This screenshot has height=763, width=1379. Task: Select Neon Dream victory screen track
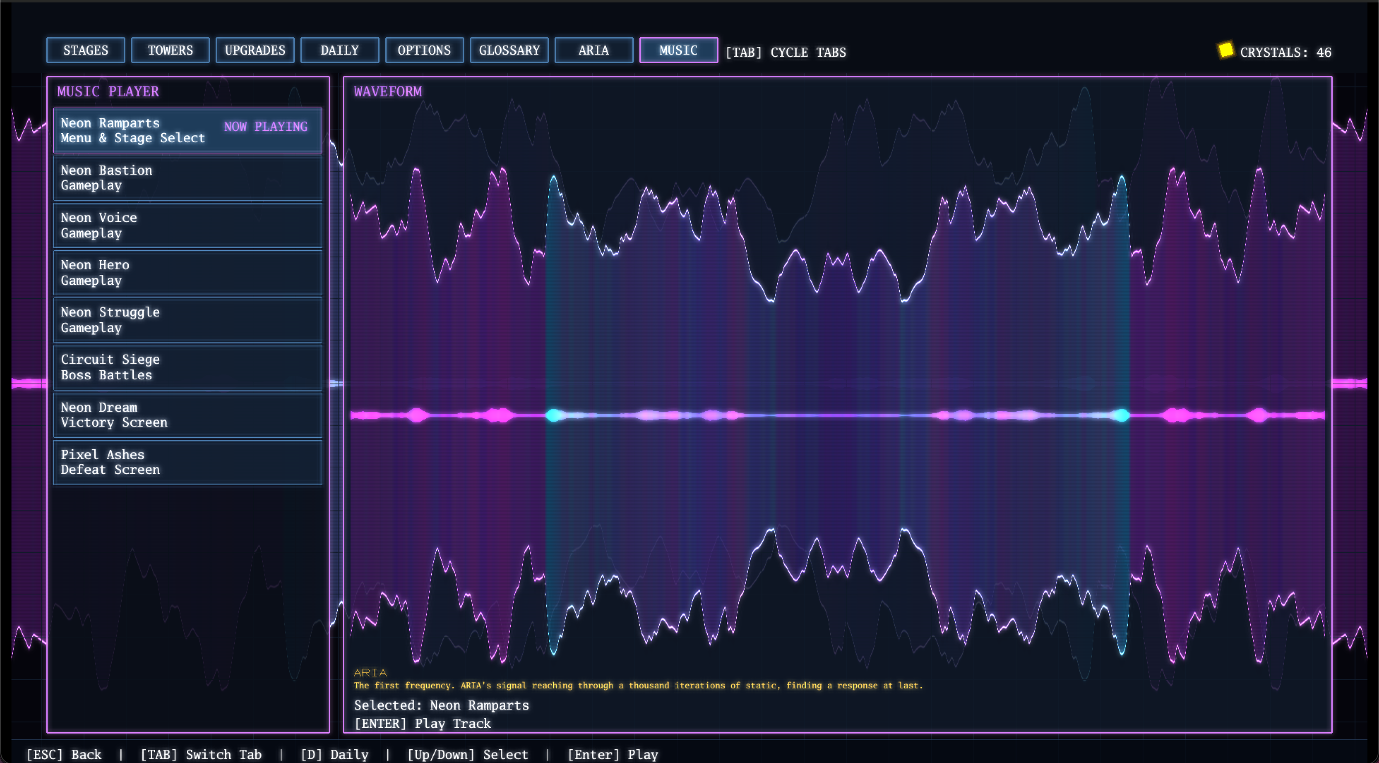click(188, 415)
